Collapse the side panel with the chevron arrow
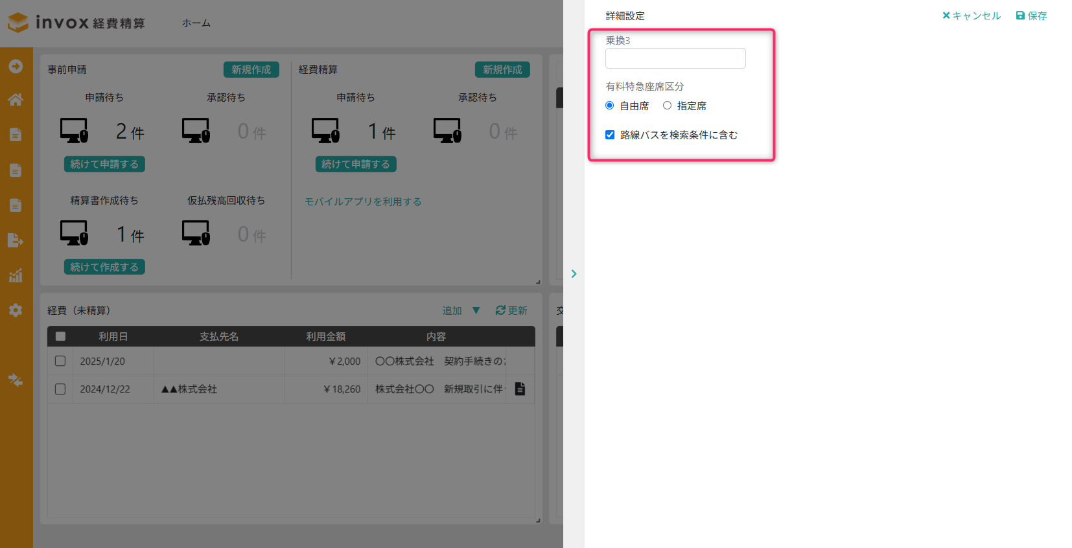The image size is (1072, 548). pos(574,274)
